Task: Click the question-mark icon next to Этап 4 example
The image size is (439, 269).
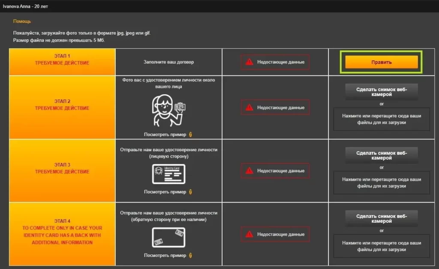Action: (x=190, y=255)
